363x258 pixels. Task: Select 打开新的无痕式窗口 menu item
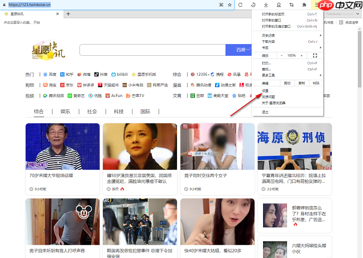[288, 26]
